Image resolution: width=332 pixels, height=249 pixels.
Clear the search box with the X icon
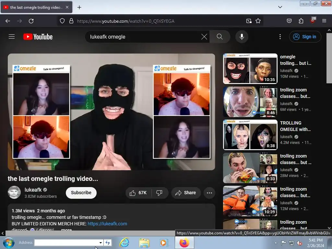[x=204, y=37]
